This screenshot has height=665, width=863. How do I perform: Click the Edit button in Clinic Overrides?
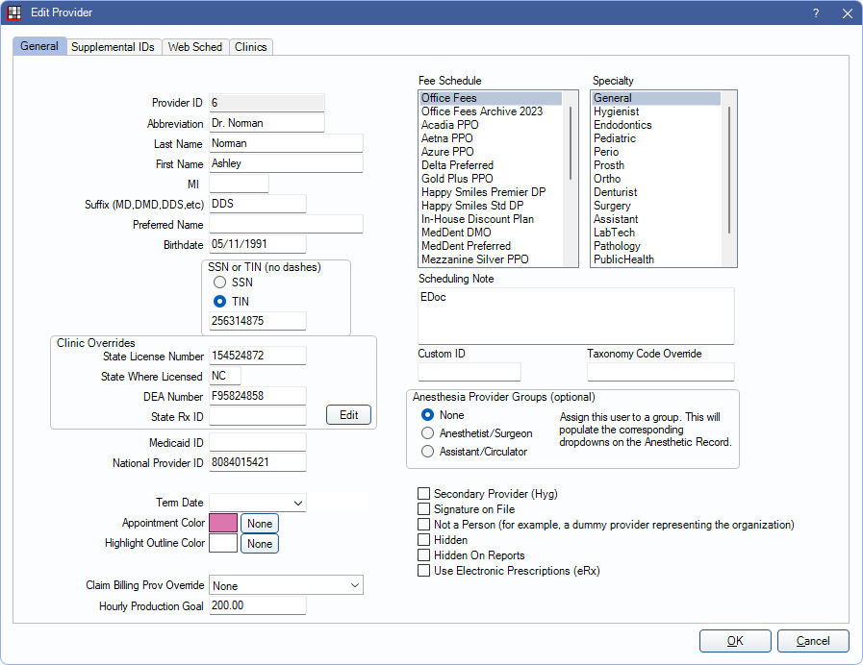(x=348, y=415)
